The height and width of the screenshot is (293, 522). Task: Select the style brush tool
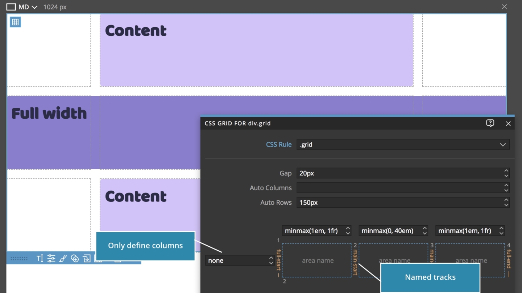pyautogui.click(x=62, y=258)
